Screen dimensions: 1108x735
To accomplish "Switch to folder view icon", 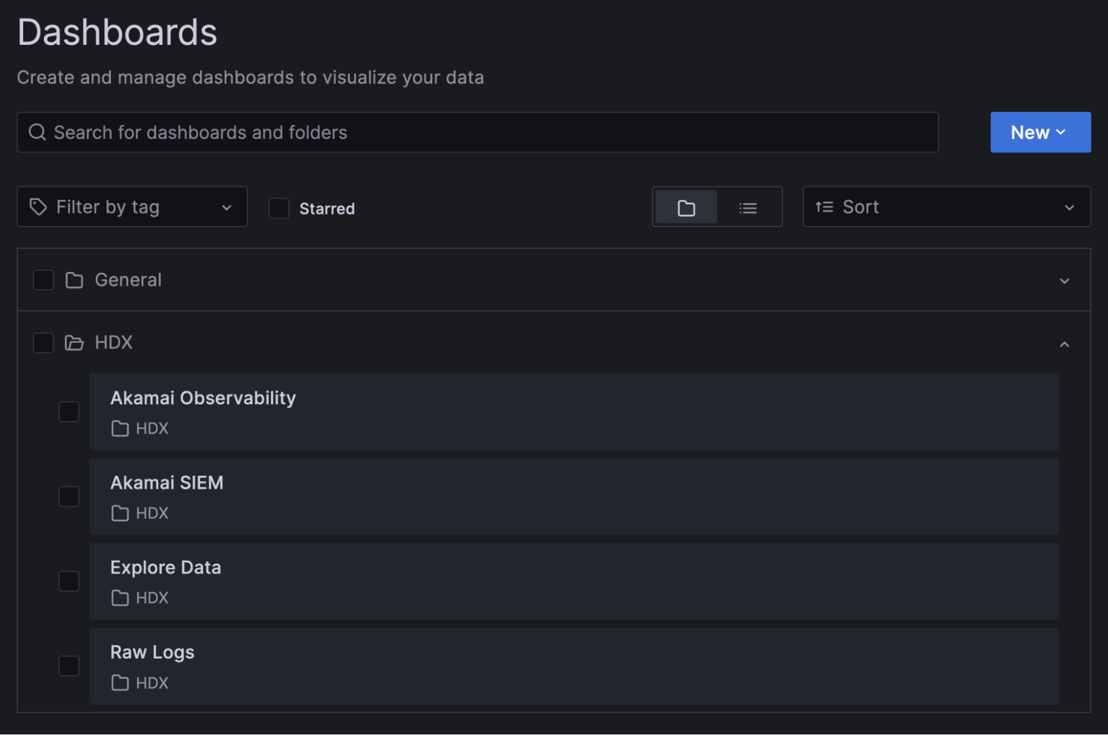I will pos(686,208).
